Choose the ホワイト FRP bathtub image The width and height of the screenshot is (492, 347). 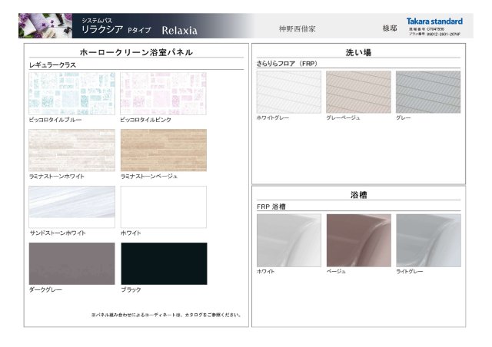click(x=289, y=240)
